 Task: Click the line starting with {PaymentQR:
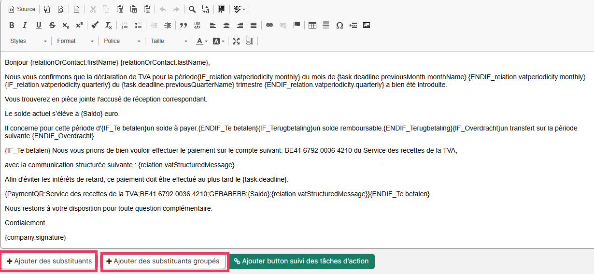pyautogui.click(x=217, y=194)
